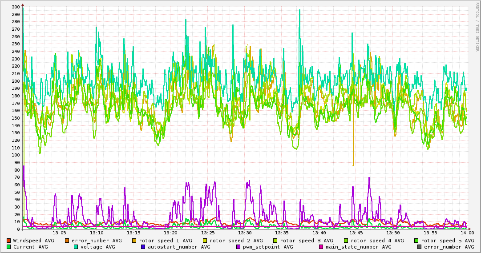481x253 pixels.
Task: Click the RRDTOOL / TOBI OETIKER watermark
Action: pos(477,27)
